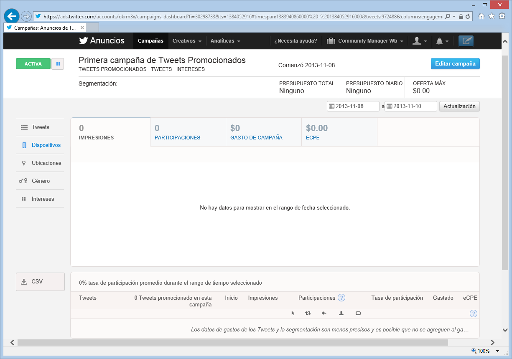Select the IMPRESIONES metric tab
This screenshot has width=512, height=359.
[110, 132]
